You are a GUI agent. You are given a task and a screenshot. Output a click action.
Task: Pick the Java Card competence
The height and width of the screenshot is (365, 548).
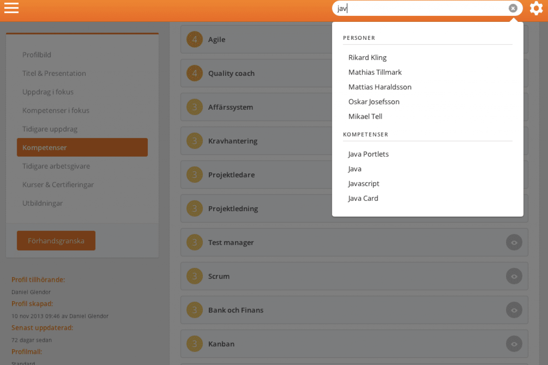point(363,198)
